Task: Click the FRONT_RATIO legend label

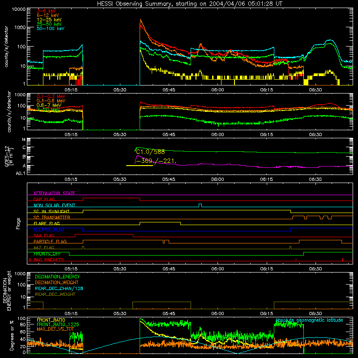Action: pos(51,320)
